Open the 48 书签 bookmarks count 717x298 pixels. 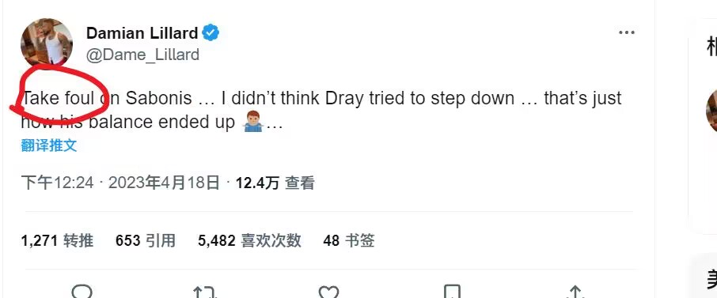(349, 240)
